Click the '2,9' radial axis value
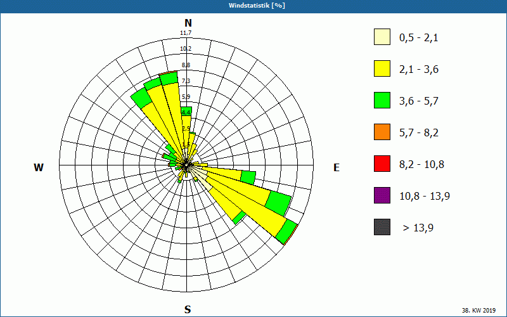Screen dimensions: 507x317 coord(186,129)
